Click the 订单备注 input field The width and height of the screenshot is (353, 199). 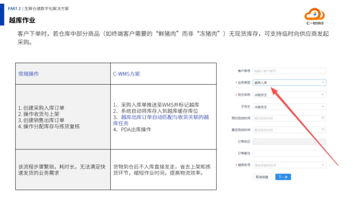coord(289,153)
